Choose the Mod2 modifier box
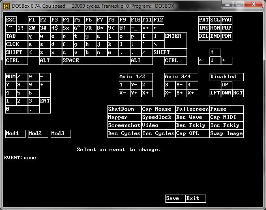Screen dimensions: 266x210 pyautogui.click(x=38, y=134)
